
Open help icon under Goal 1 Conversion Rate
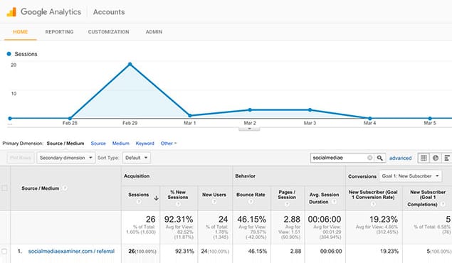coord(373,204)
